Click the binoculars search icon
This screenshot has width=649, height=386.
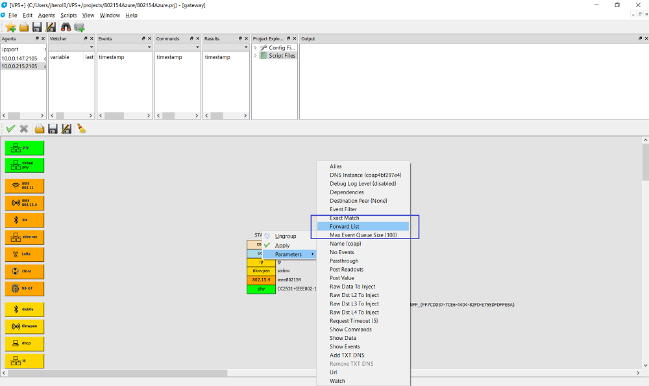click(66, 27)
